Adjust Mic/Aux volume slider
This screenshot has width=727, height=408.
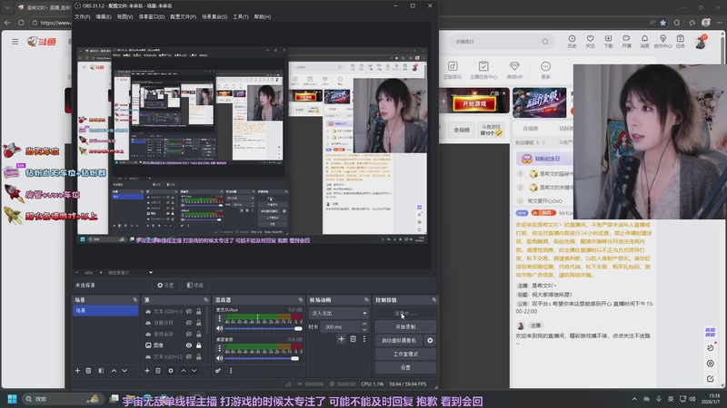264,328
